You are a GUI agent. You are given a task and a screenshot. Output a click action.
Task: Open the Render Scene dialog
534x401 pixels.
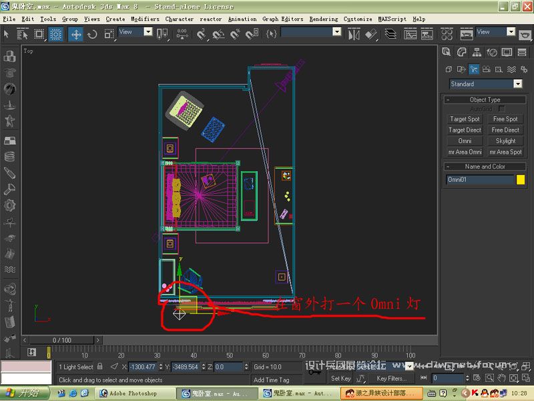[466, 34]
